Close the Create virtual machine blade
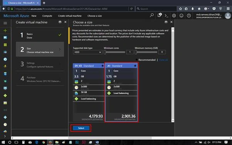The image size is (232, 145). click(66, 22)
